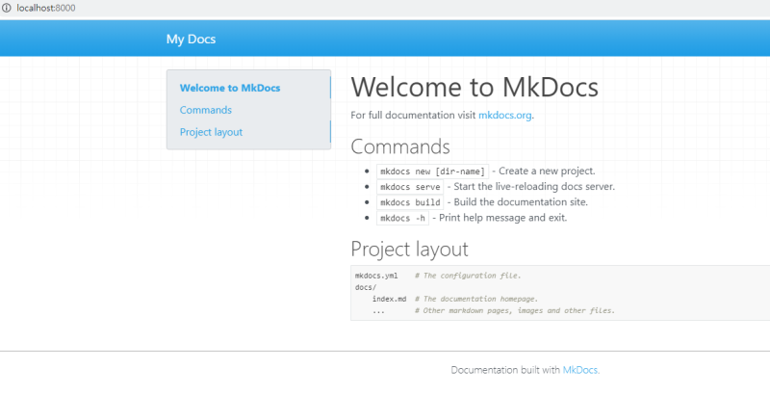Open the My Docs site title link

(191, 39)
